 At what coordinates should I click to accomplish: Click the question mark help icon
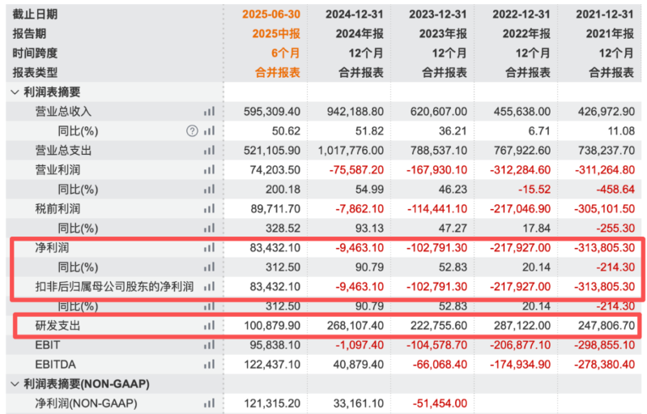192,130
